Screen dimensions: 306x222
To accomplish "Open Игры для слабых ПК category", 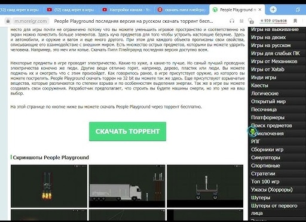I will (278, 53).
